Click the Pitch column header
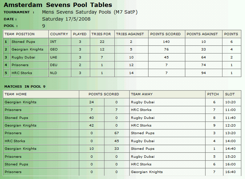The height and width of the screenshot is (179, 245). pyautogui.click(x=213, y=94)
